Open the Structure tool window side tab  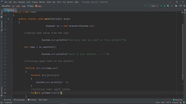[x=1, y=26]
